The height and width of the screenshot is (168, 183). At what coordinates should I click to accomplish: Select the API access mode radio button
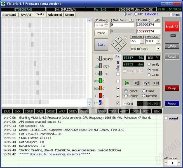[x=125, y=14]
